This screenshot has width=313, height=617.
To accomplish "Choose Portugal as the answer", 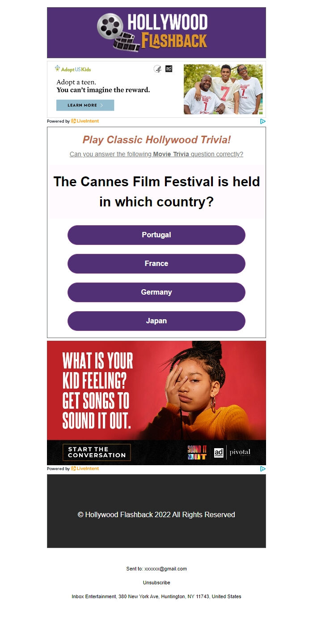I will tap(156, 235).
